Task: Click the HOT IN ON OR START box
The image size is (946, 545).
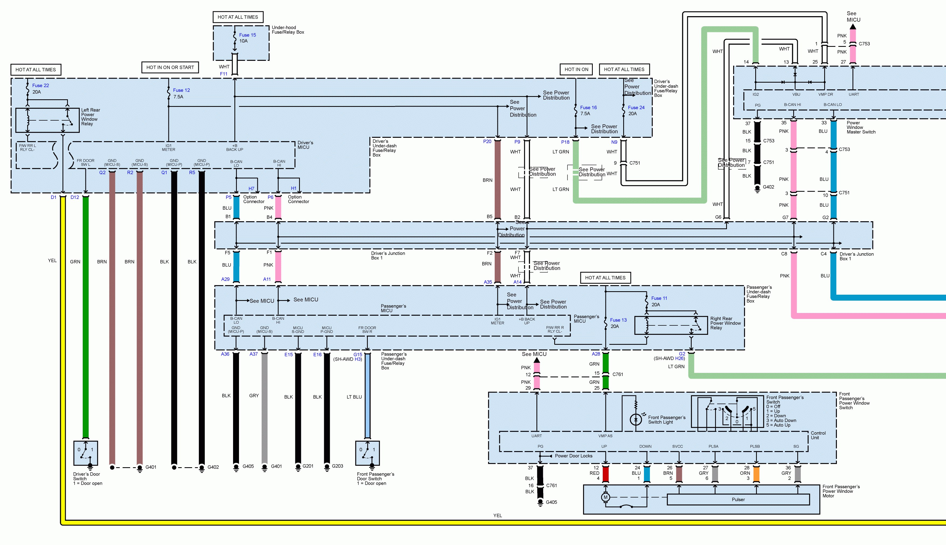Action: (x=170, y=67)
